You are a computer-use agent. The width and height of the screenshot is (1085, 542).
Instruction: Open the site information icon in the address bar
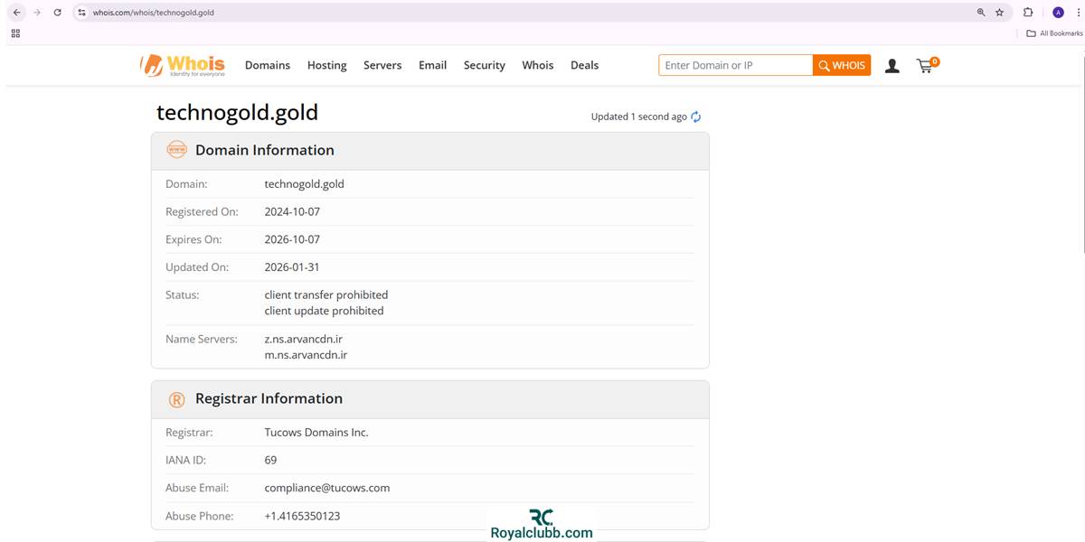point(81,13)
